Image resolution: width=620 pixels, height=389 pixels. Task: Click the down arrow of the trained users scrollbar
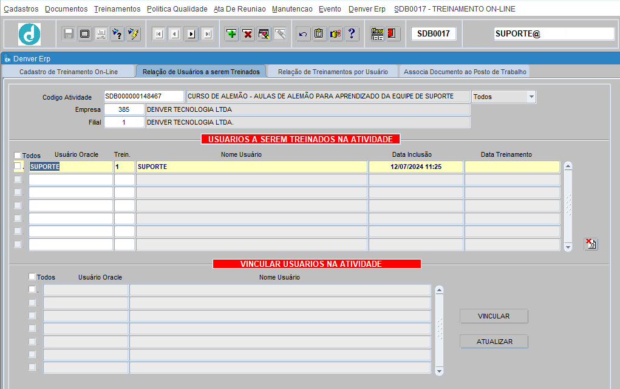(x=568, y=247)
